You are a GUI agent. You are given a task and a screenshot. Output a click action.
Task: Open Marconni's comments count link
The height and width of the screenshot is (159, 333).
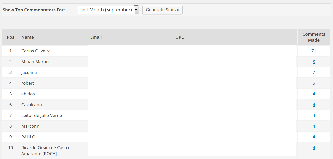(314, 126)
